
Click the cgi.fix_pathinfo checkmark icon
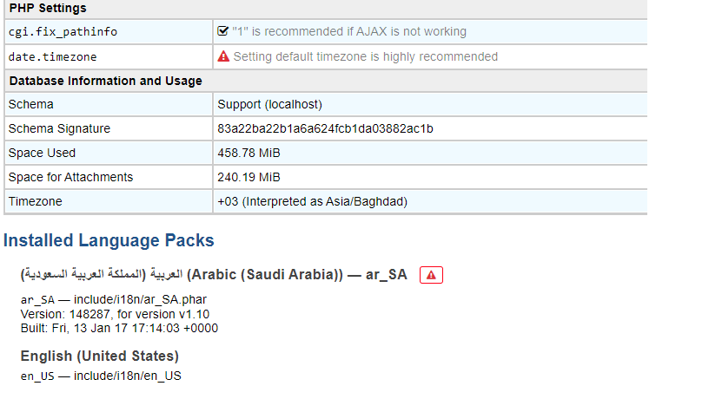pyautogui.click(x=223, y=31)
